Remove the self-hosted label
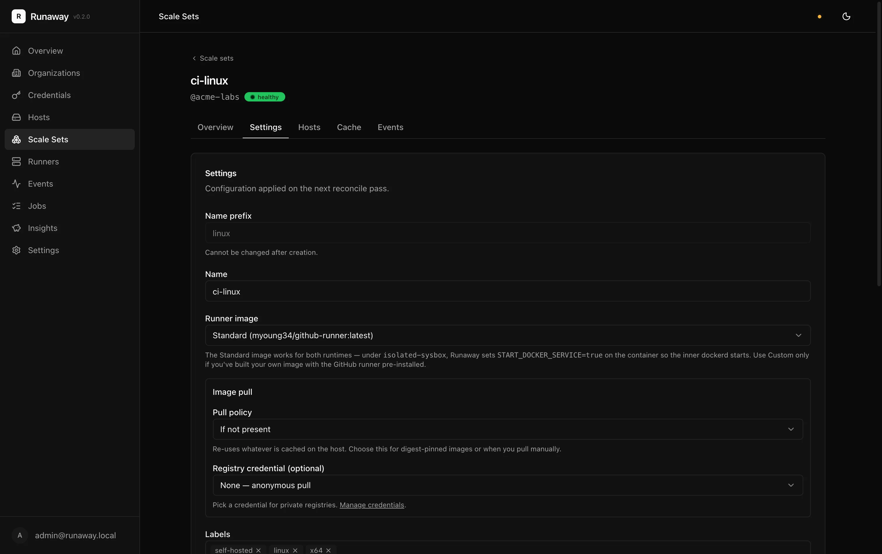The image size is (882, 554). (258, 550)
